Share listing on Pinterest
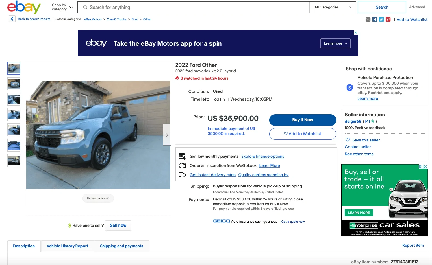Viewport: 432px width, 265px height. [388, 19]
